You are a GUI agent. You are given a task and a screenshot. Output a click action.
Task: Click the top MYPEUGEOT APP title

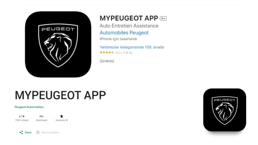(x=129, y=18)
